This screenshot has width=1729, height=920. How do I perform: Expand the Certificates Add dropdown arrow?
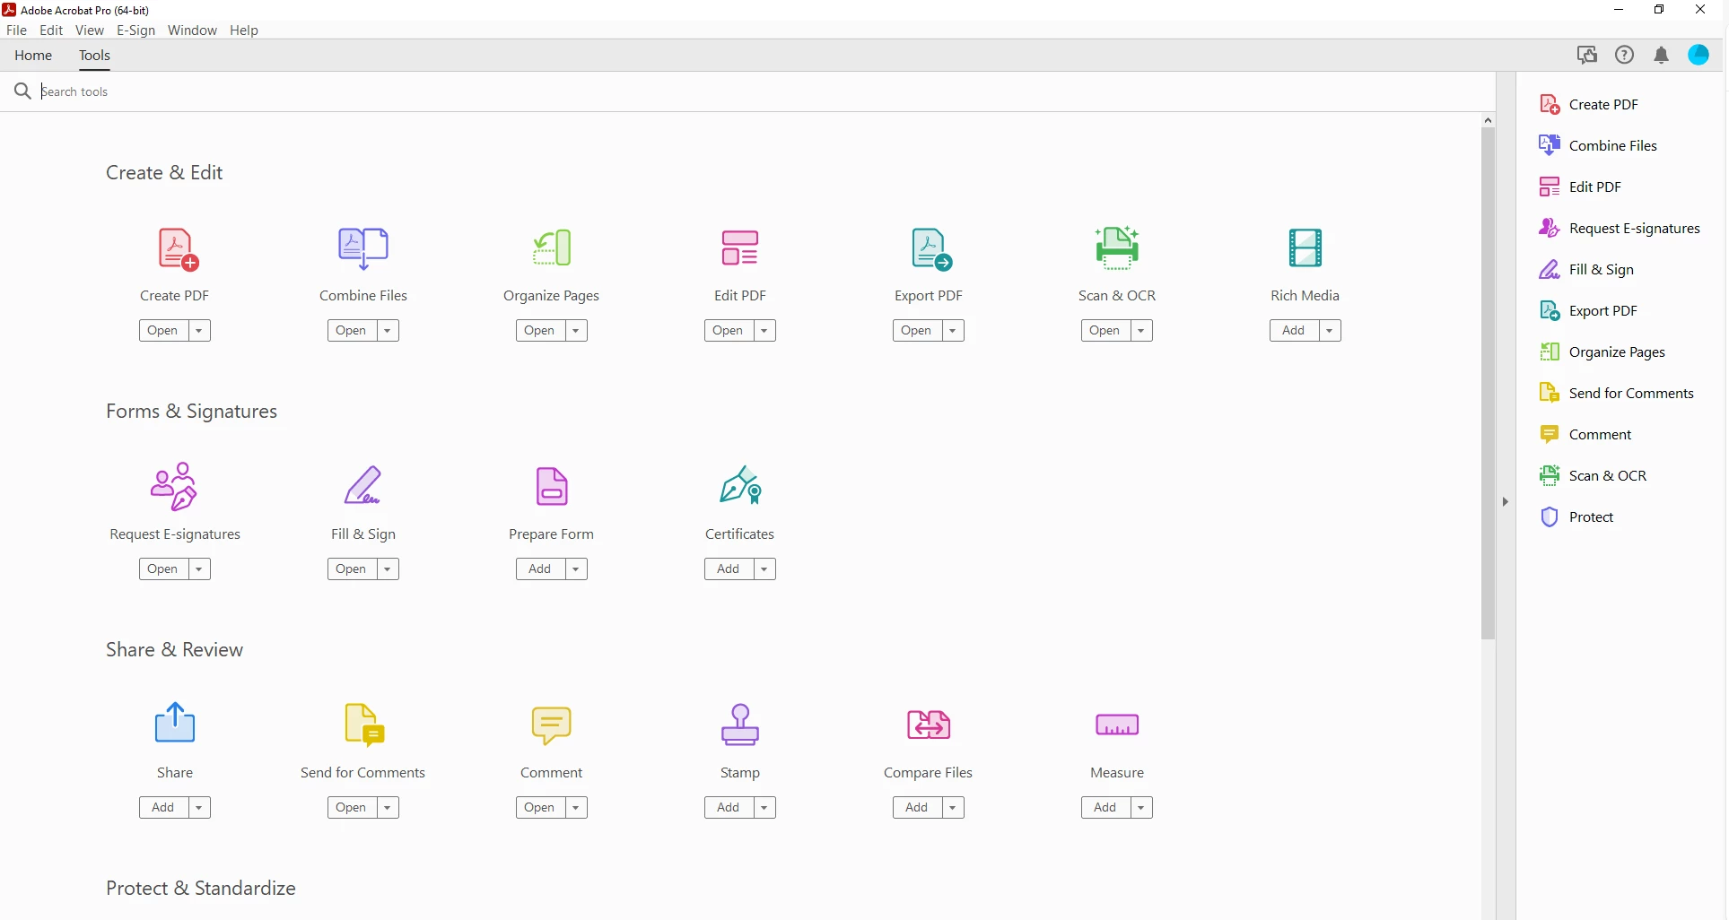[x=764, y=569]
